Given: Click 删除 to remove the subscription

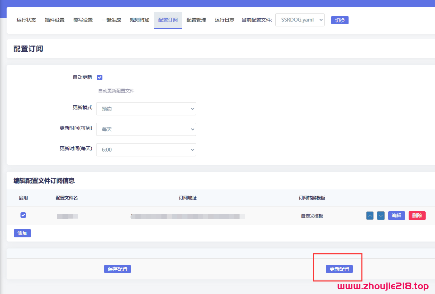Looking at the screenshot, I should (x=417, y=215).
